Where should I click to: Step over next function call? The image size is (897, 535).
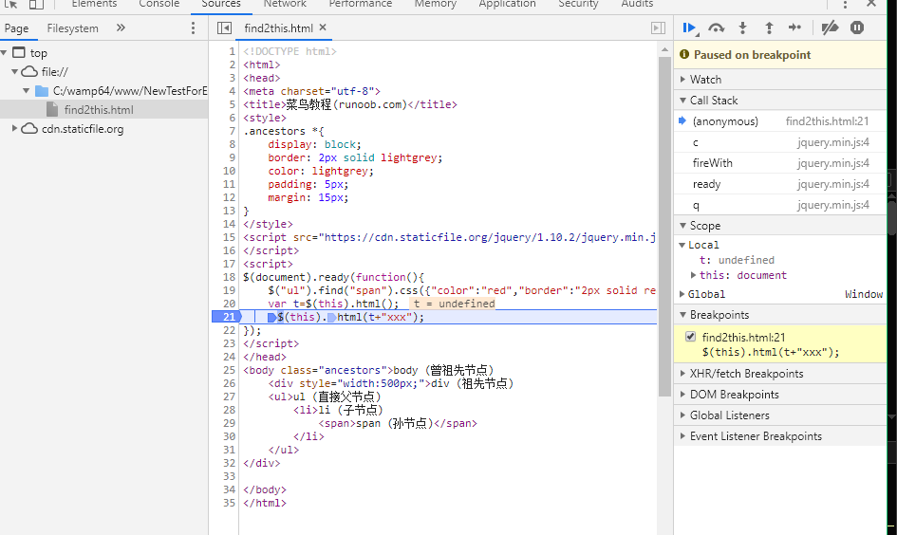click(717, 28)
